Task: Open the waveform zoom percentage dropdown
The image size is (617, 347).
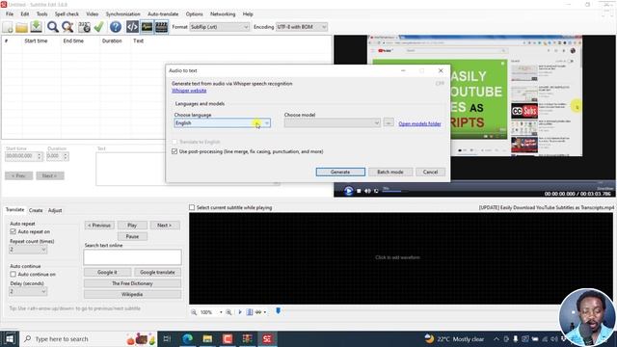Action: (x=221, y=312)
